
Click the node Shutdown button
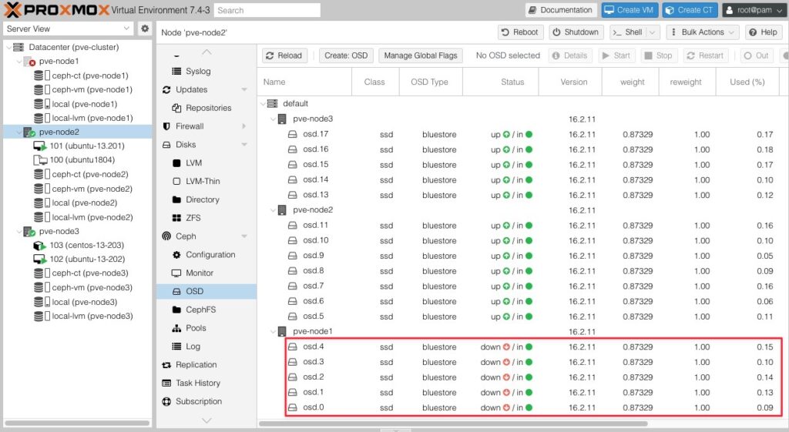(576, 32)
